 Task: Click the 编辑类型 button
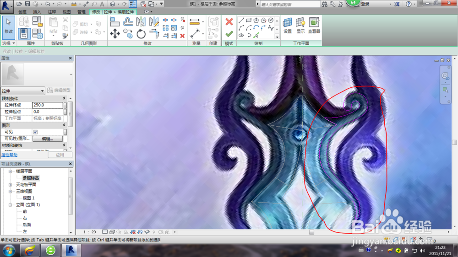click(59, 91)
